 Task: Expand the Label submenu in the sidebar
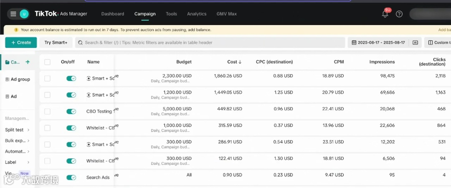pyautogui.click(x=28, y=162)
